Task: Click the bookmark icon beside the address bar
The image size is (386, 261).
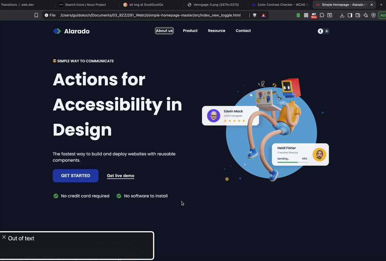Action: click(36, 15)
